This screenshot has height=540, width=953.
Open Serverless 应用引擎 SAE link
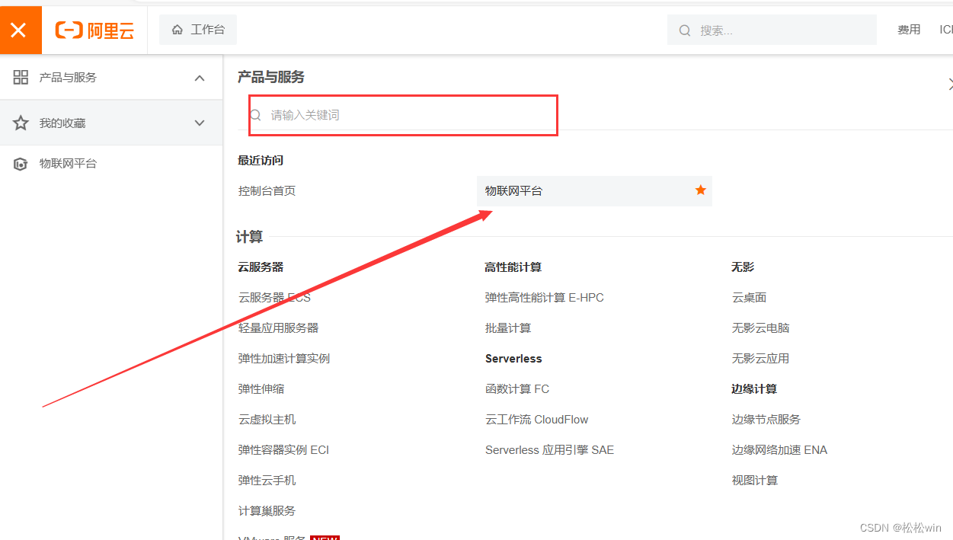point(549,449)
